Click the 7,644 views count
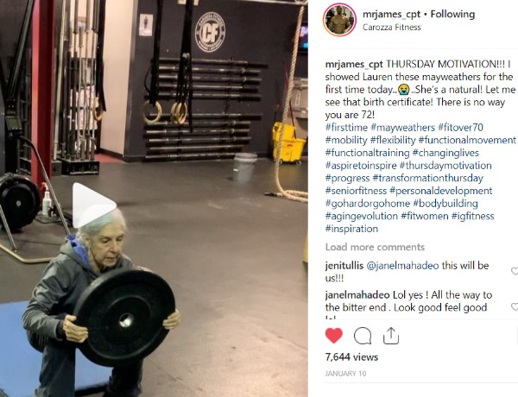The height and width of the screenshot is (397, 518). [351, 357]
